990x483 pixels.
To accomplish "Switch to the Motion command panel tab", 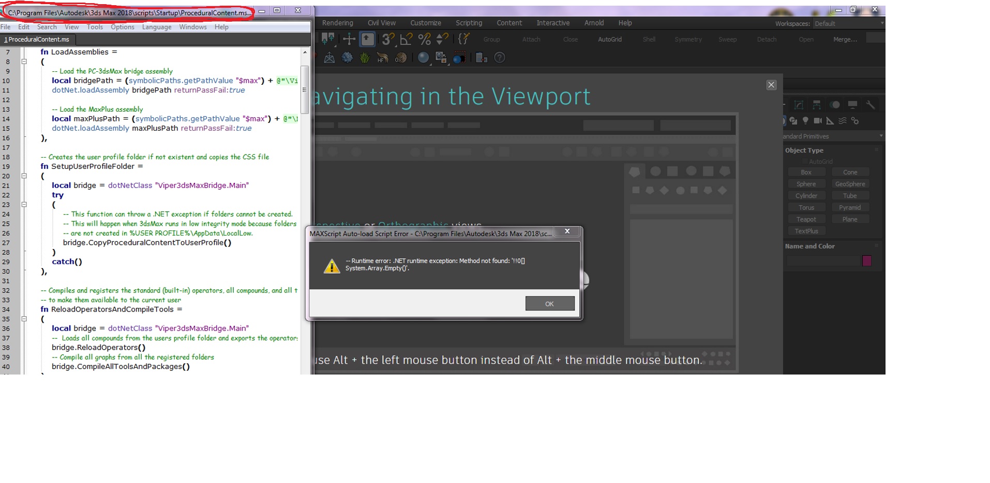I will tap(835, 105).
